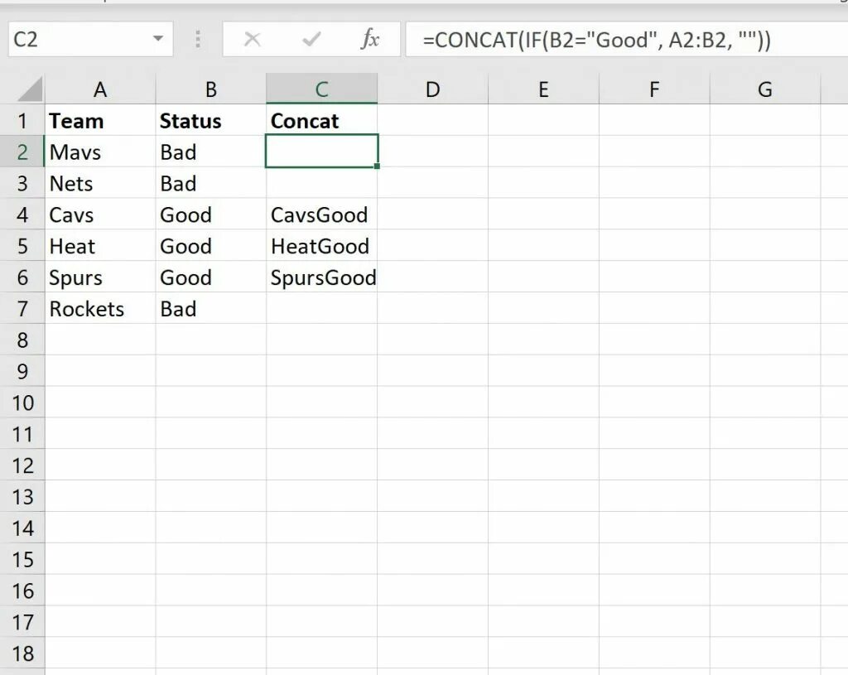Select the Mavs cell in column A

click(x=100, y=152)
